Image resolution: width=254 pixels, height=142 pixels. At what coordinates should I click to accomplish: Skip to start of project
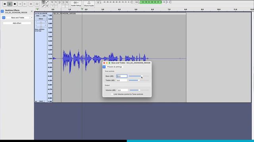pyautogui.click(x=20, y=4)
